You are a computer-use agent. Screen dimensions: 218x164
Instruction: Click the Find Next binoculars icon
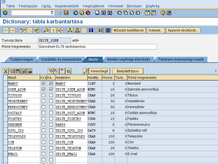pyautogui.click(x=110, y=13)
